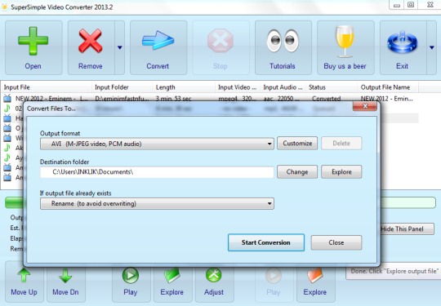The width and height of the screenshot is (441, 306).
Task: Click the Buy us a beer glass icon
Action: tap(345, 42)
